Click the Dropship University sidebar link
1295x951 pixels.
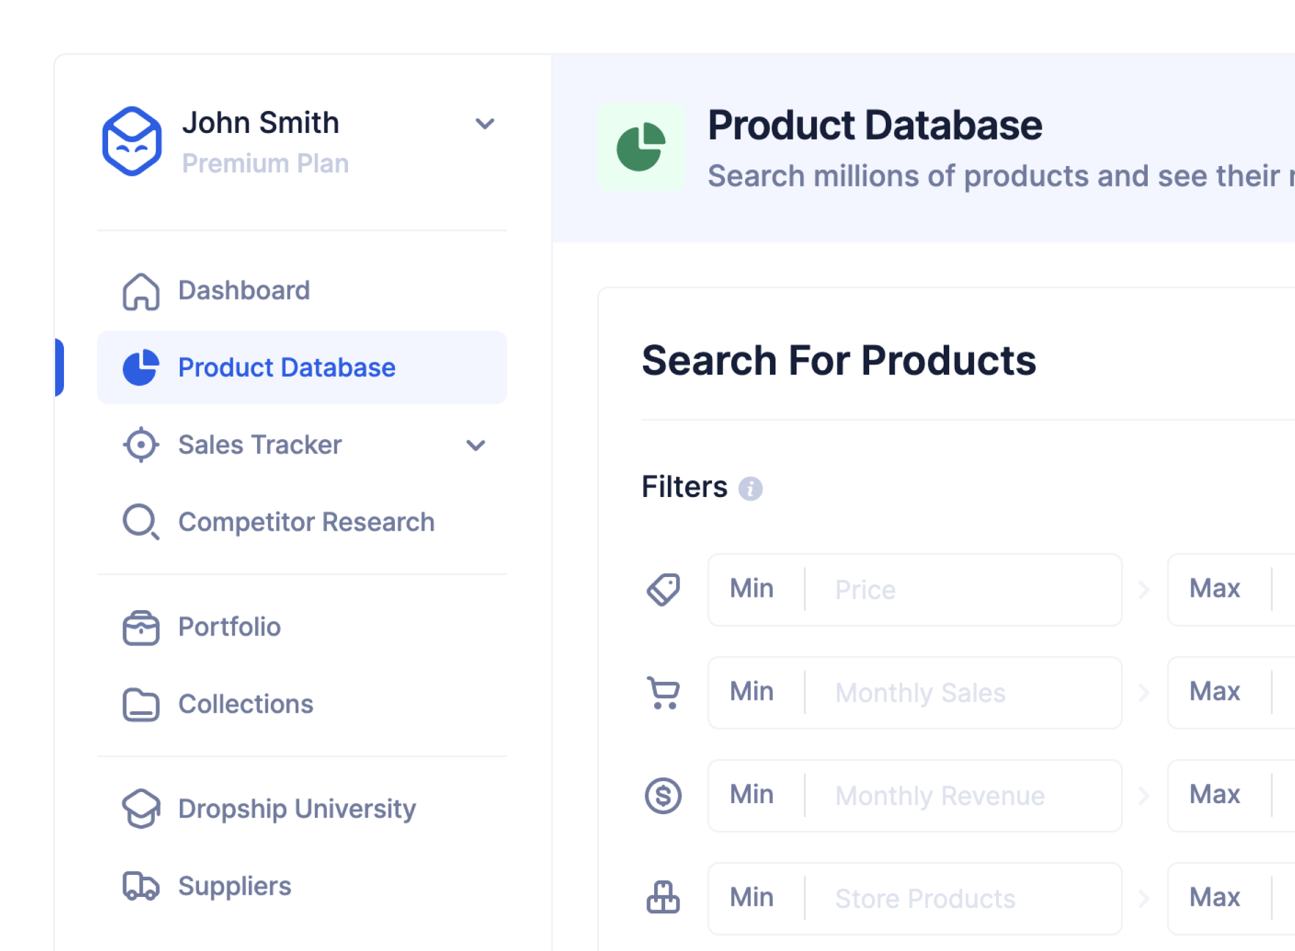[296, 809]
